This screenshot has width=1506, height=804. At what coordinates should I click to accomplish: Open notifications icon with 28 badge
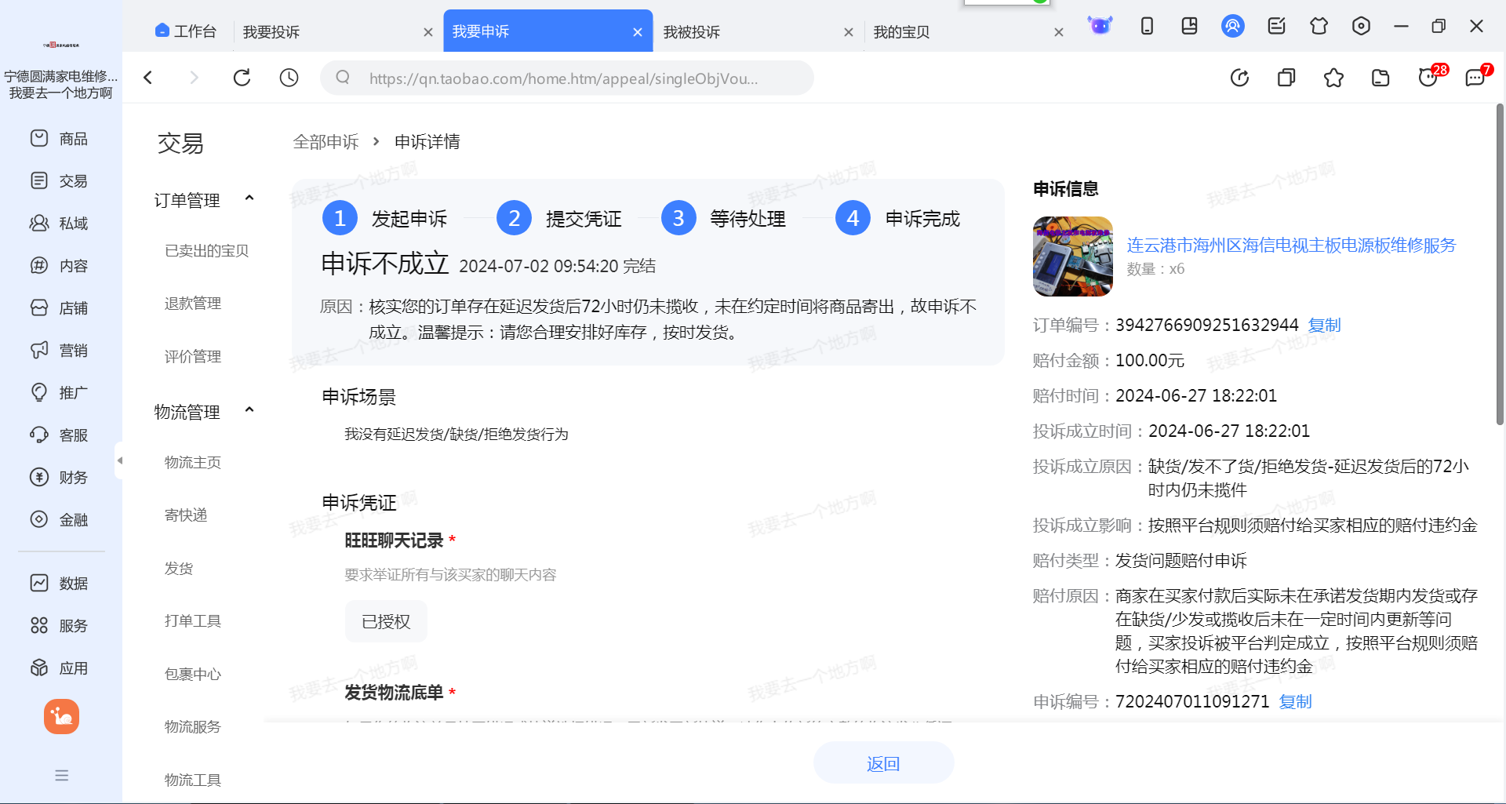point(1430,76)
